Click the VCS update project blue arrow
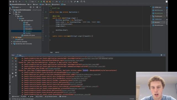 [x=60, y=2]
